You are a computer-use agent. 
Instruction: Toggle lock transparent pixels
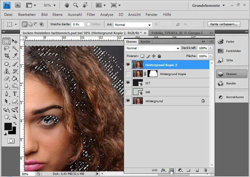coord(142,56)
